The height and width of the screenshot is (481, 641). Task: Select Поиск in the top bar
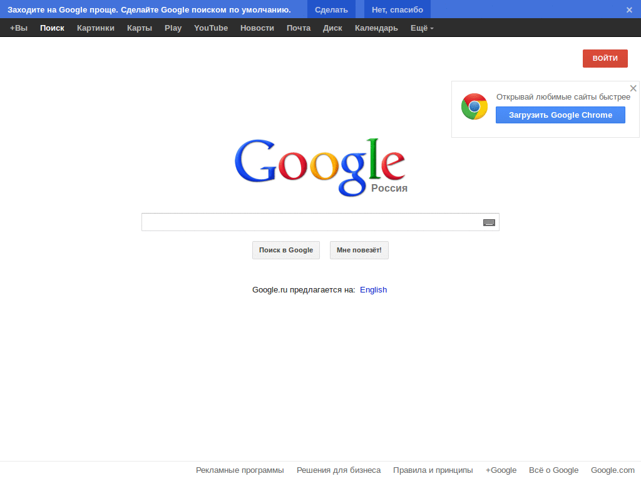coord(52,28)
